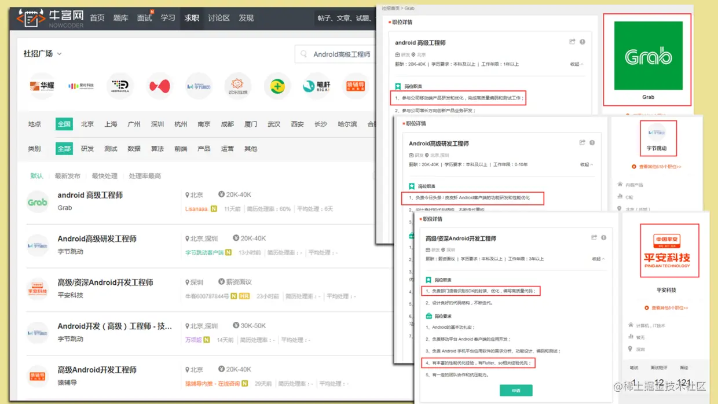Share the android 高级工程师 Grab job
Screen dimensions: 718x404
[x=572, y=42]
